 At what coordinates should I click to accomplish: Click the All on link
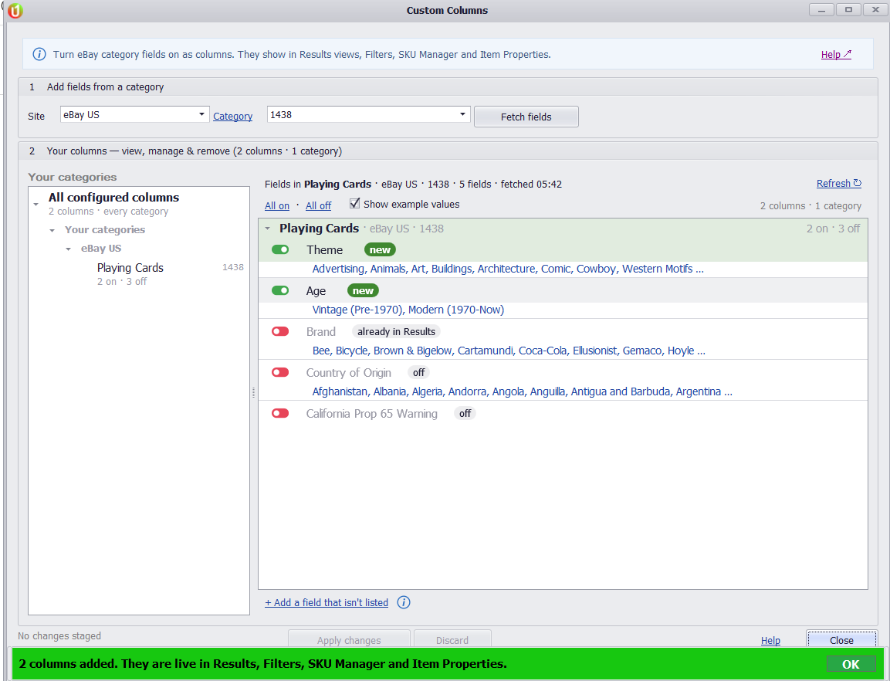pyautogui.click(x=277, y=205)
